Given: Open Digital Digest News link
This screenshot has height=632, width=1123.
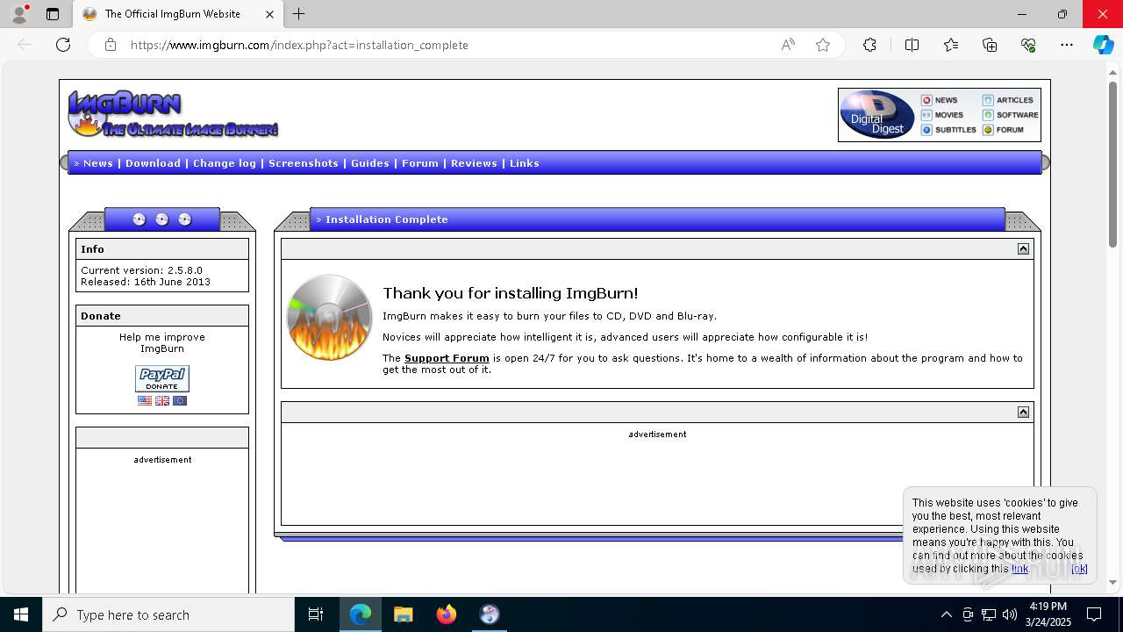Looking at the screenshot, I should point(939,100).
